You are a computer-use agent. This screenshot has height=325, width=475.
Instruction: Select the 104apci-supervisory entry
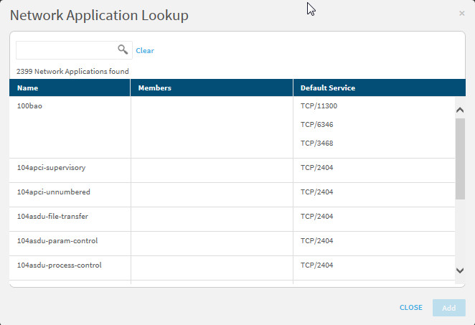tap(51, 168)
